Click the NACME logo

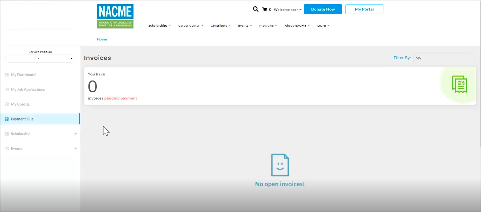[x=115, y=16]
